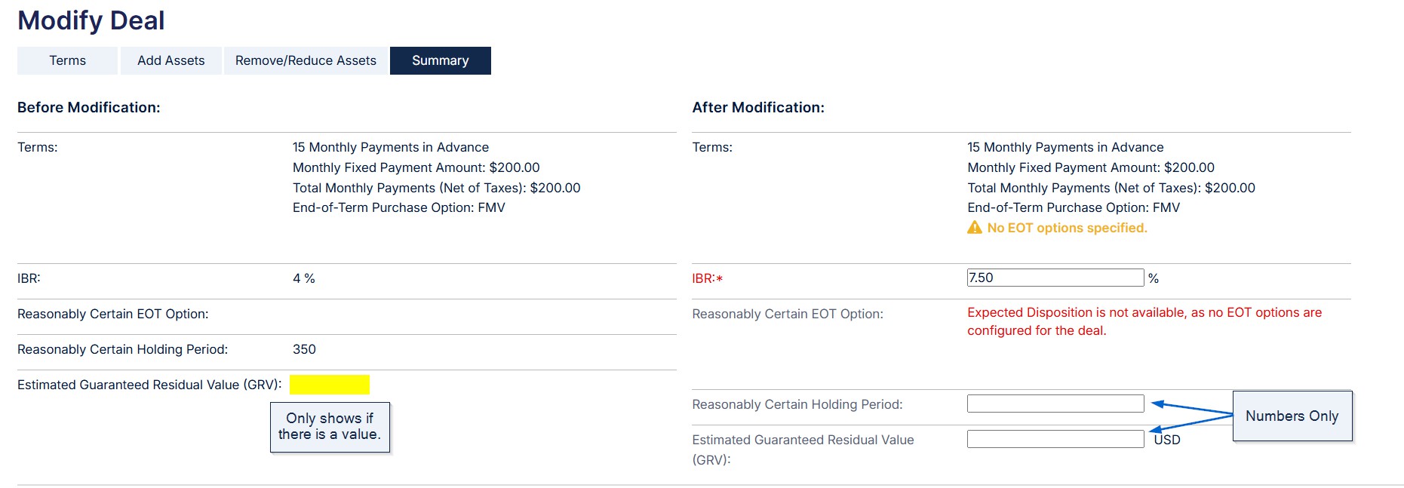Click the red Expected Disposition error message

[x=1144, y=321]
